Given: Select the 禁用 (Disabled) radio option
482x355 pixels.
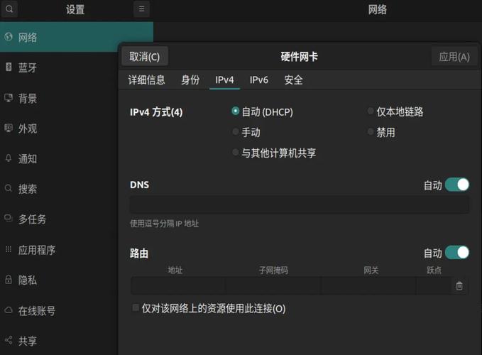Looking at the screenshot, I should click(371, 132).
